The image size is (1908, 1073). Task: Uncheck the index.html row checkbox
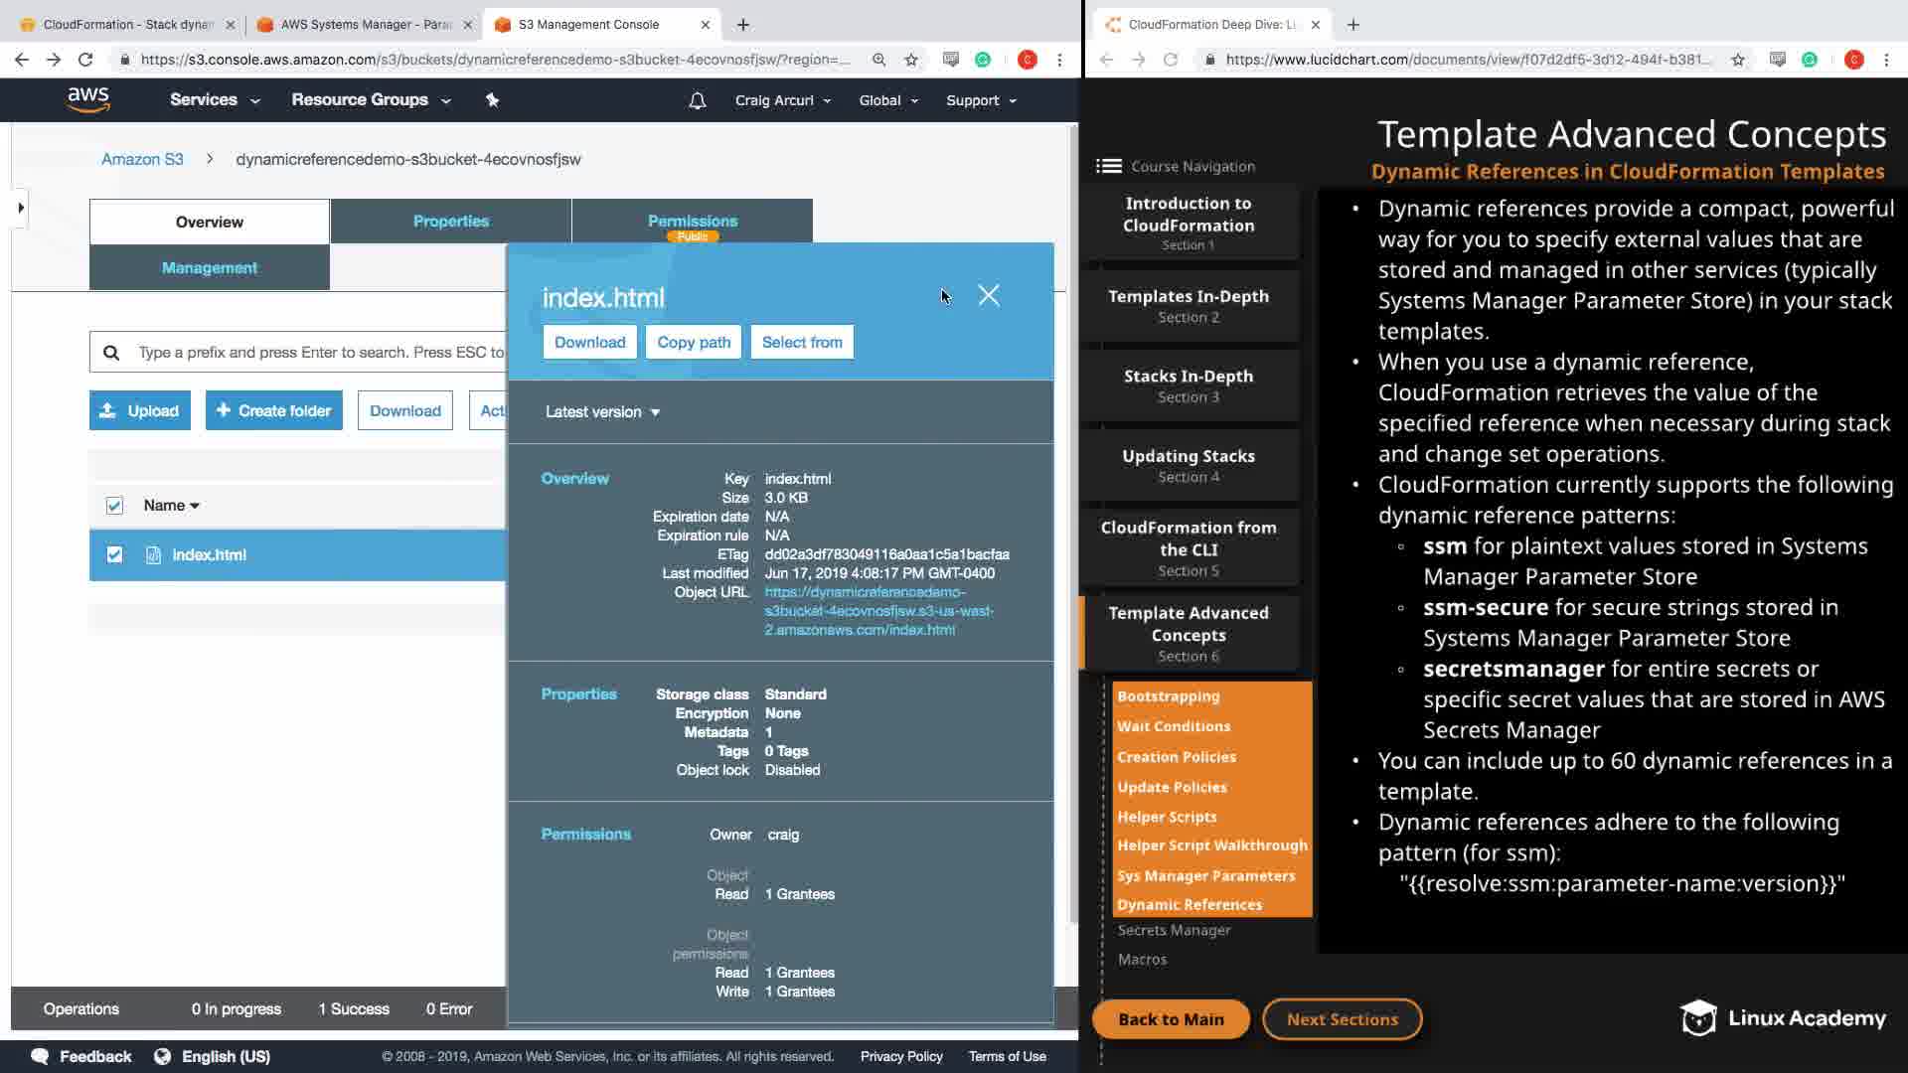pos(114,554)
